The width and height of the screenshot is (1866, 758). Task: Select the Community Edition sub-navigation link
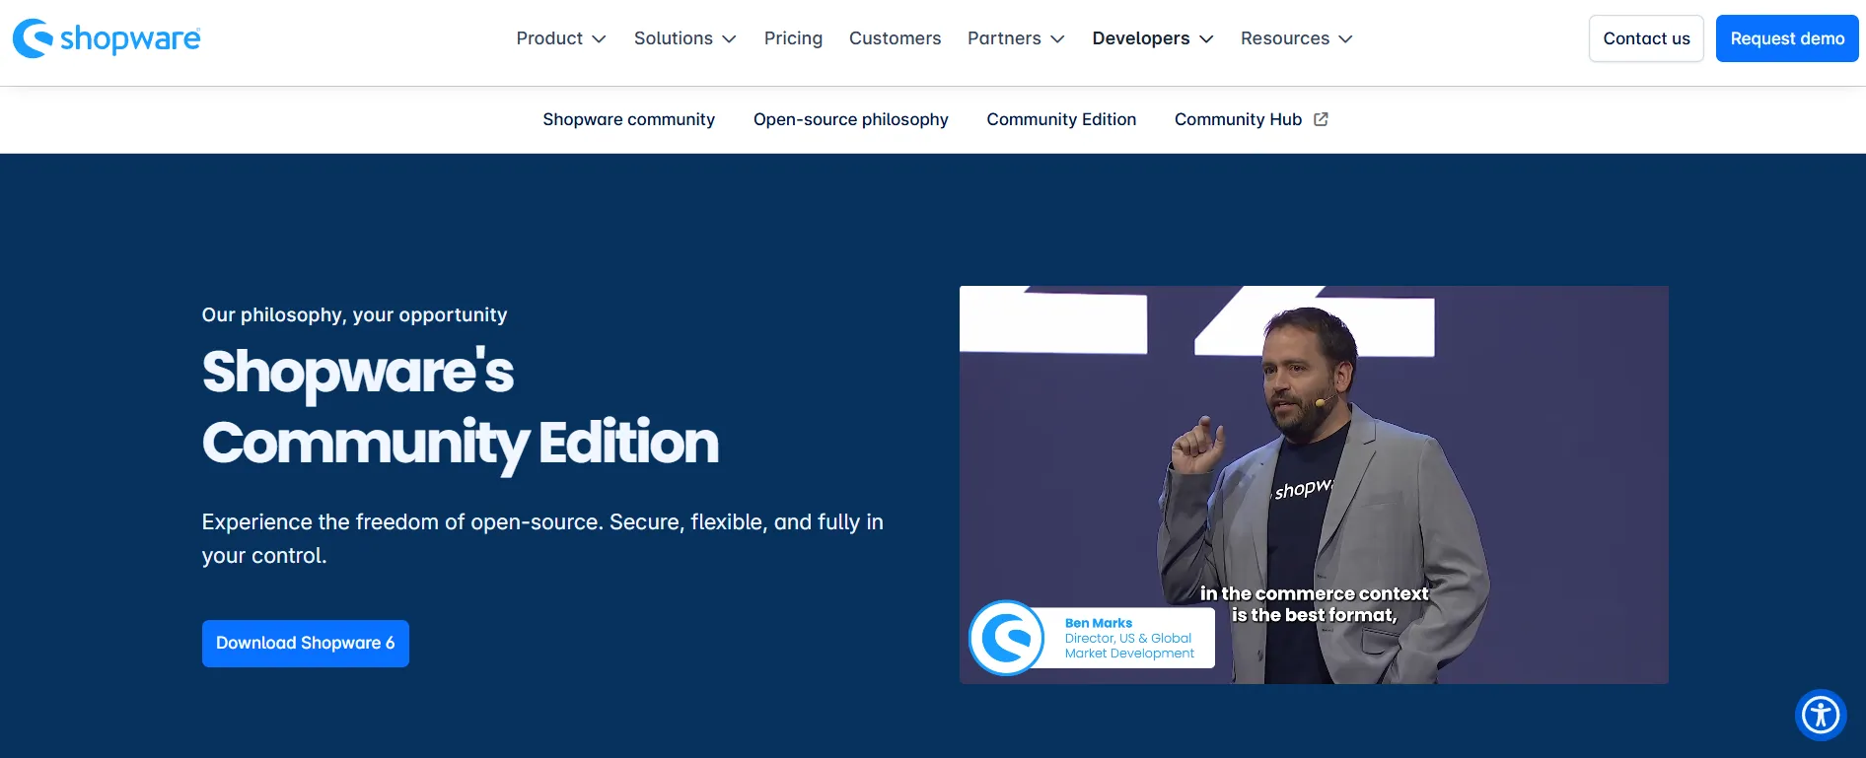[x=1061, y=119]
